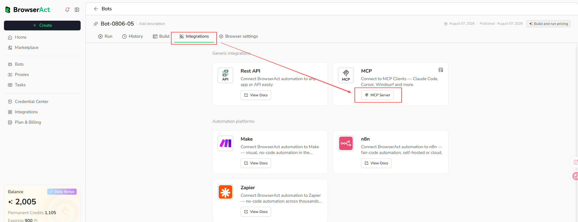
Task: Click the Make card heading
Action: coord(247,139)
